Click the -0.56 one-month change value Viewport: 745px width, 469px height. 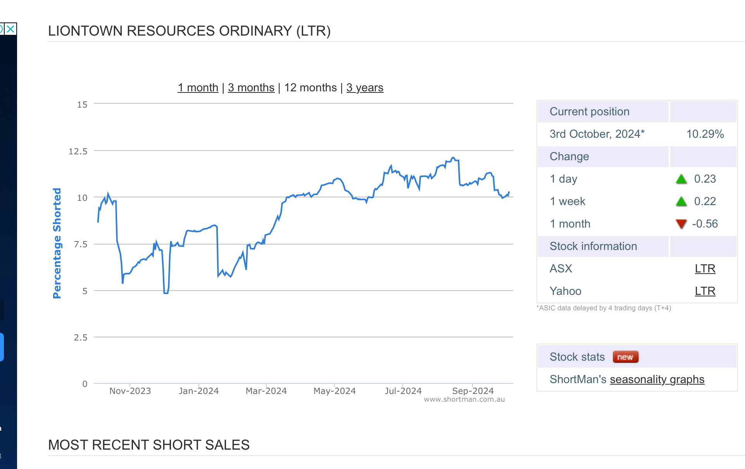pos(705,224)
